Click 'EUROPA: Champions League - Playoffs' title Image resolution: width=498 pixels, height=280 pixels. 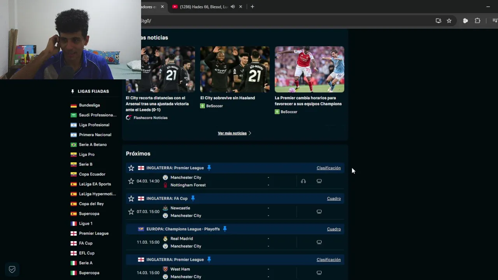(183, 229)
